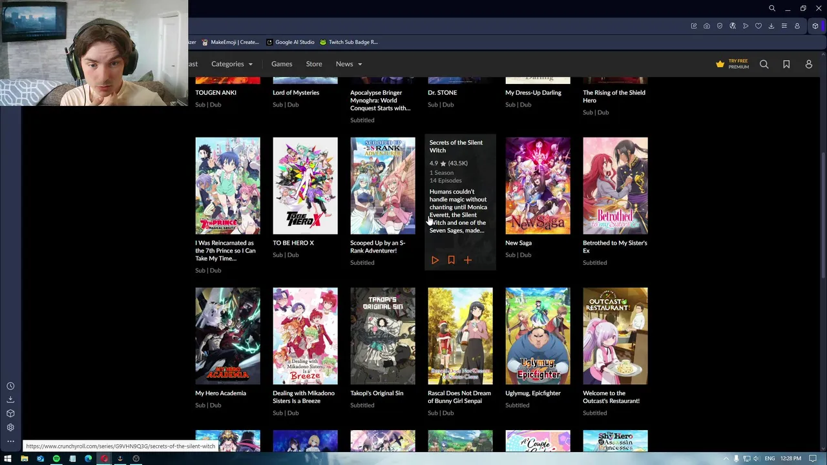Screen dimensions: 827x465
Task: Open Downloads from the browser sidebar
Action: tap(10, 400)
